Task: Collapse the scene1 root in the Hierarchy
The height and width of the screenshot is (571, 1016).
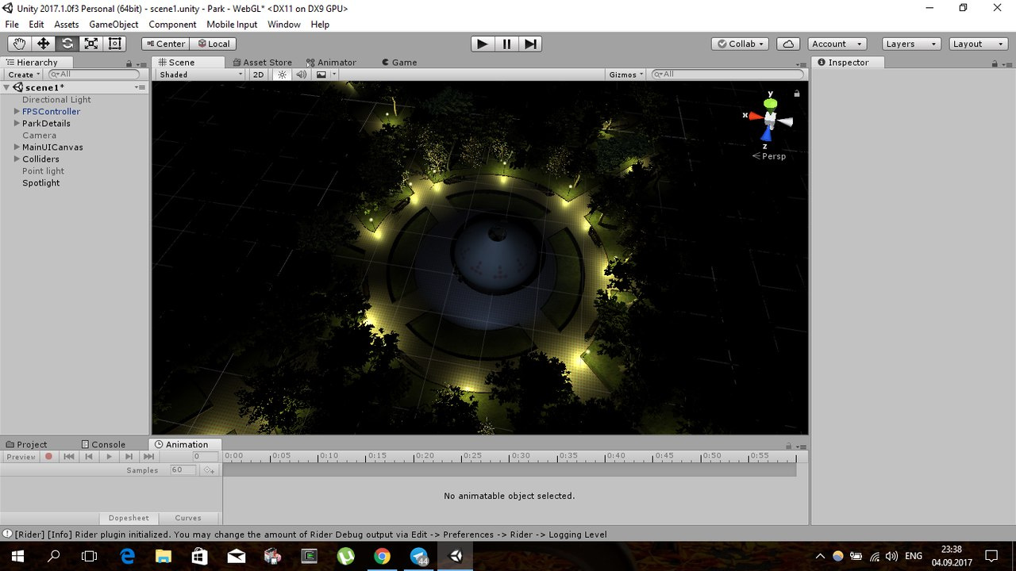Action: tap(7, 87)
